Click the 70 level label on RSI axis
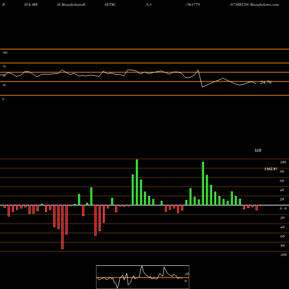This screenshot has width=289, height=289. pos(4,66)
